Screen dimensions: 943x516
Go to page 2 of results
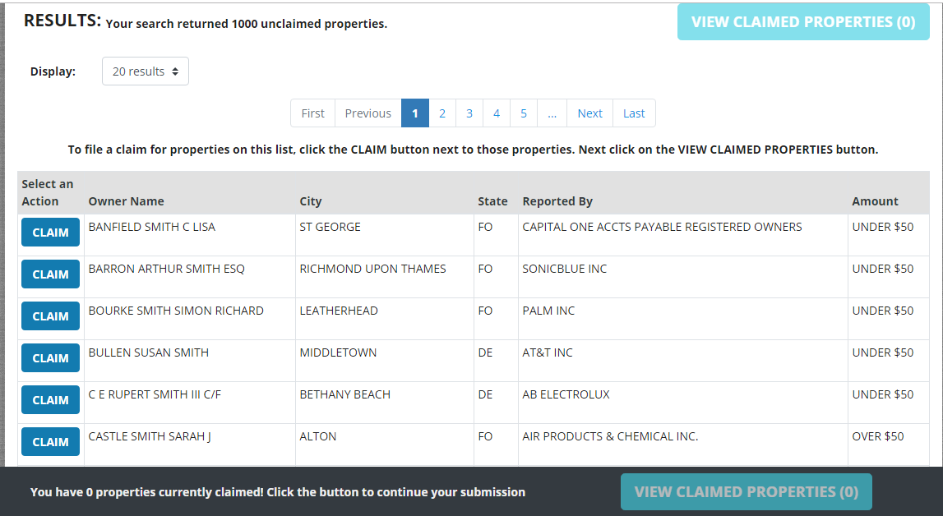coord(442,113)
